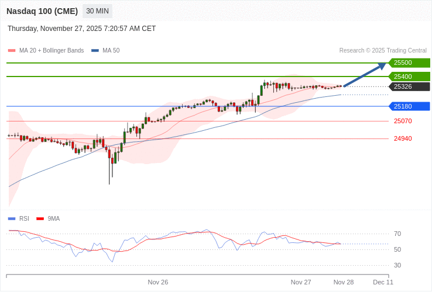Click the 24940 red support label

(403, 138)
